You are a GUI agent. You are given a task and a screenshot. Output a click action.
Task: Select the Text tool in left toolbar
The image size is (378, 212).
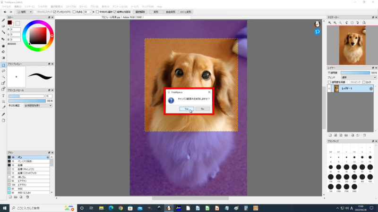(x=3, y=96)
